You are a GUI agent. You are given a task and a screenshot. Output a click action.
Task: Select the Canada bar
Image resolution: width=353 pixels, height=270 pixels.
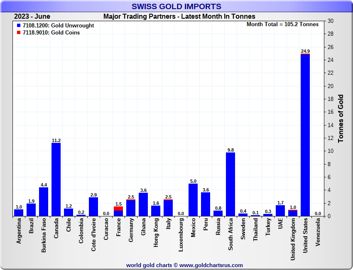pyautogui.click(x=56, y=179)
